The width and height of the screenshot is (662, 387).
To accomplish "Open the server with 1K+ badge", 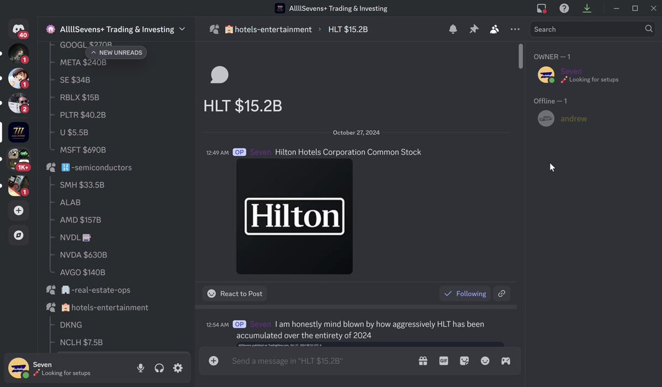I will coord(19,159).
